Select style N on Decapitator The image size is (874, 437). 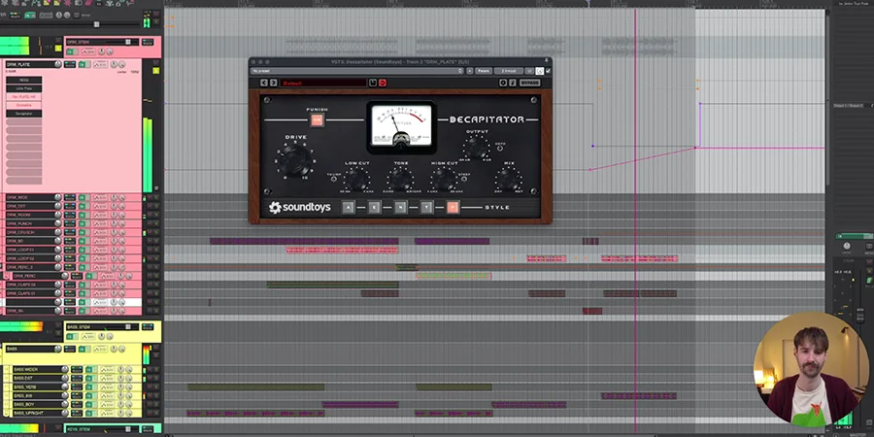400,208
